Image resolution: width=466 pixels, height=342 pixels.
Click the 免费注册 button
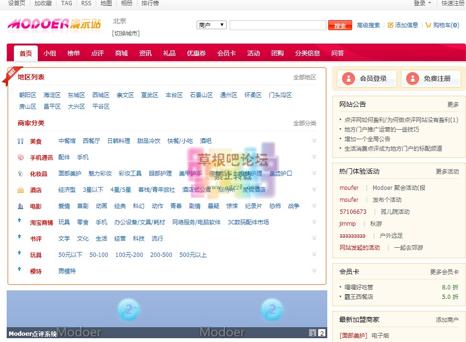(x=431, y=78)
